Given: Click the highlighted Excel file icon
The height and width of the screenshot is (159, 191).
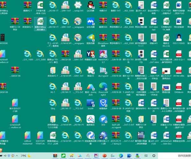Looking at the screenshot, I should click(x=40, y=22).
